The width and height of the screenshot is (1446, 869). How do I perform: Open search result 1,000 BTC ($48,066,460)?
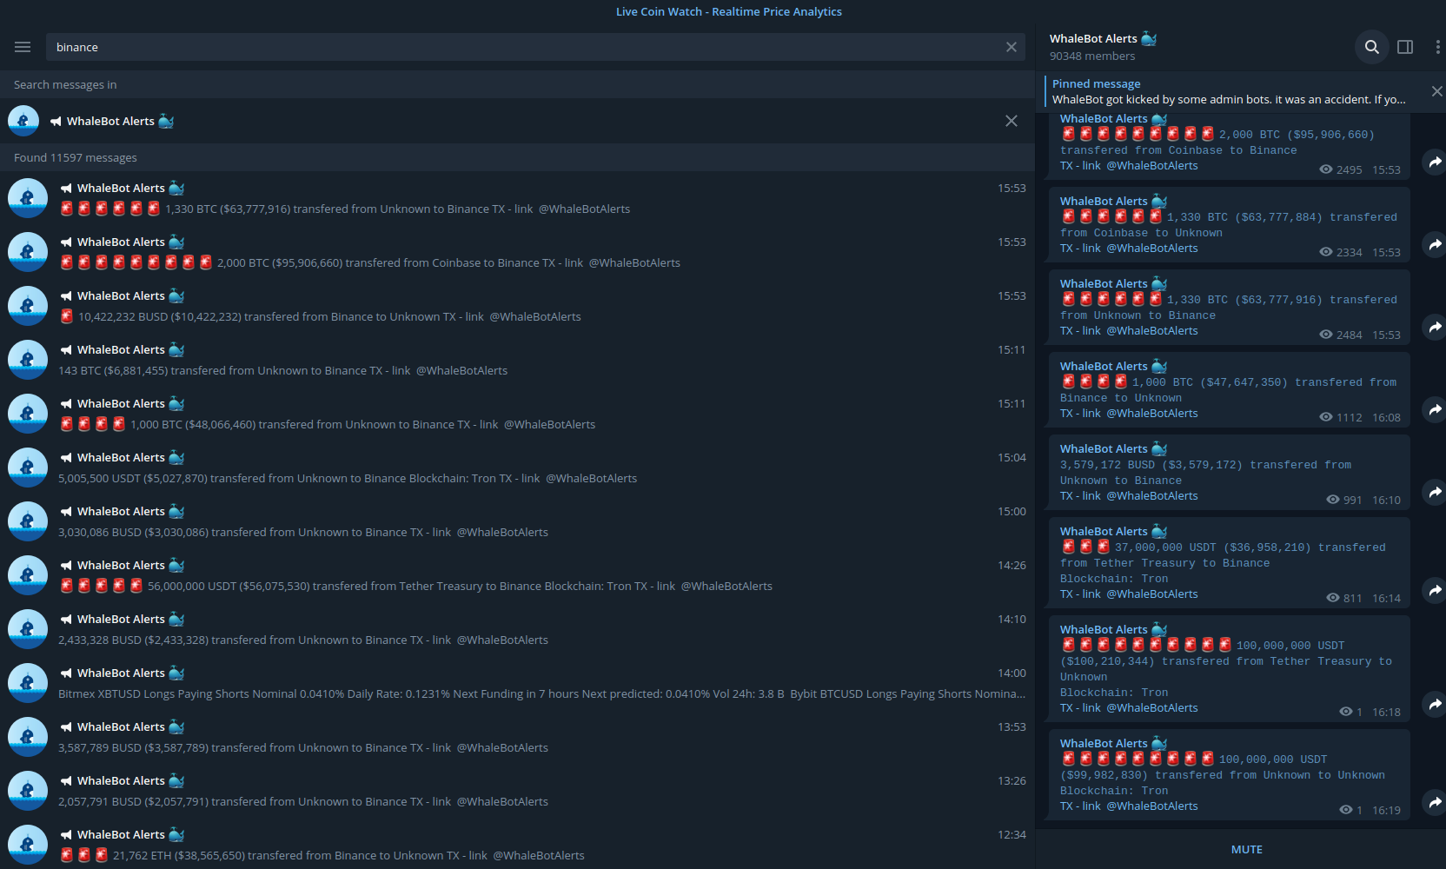click(517, 414)
